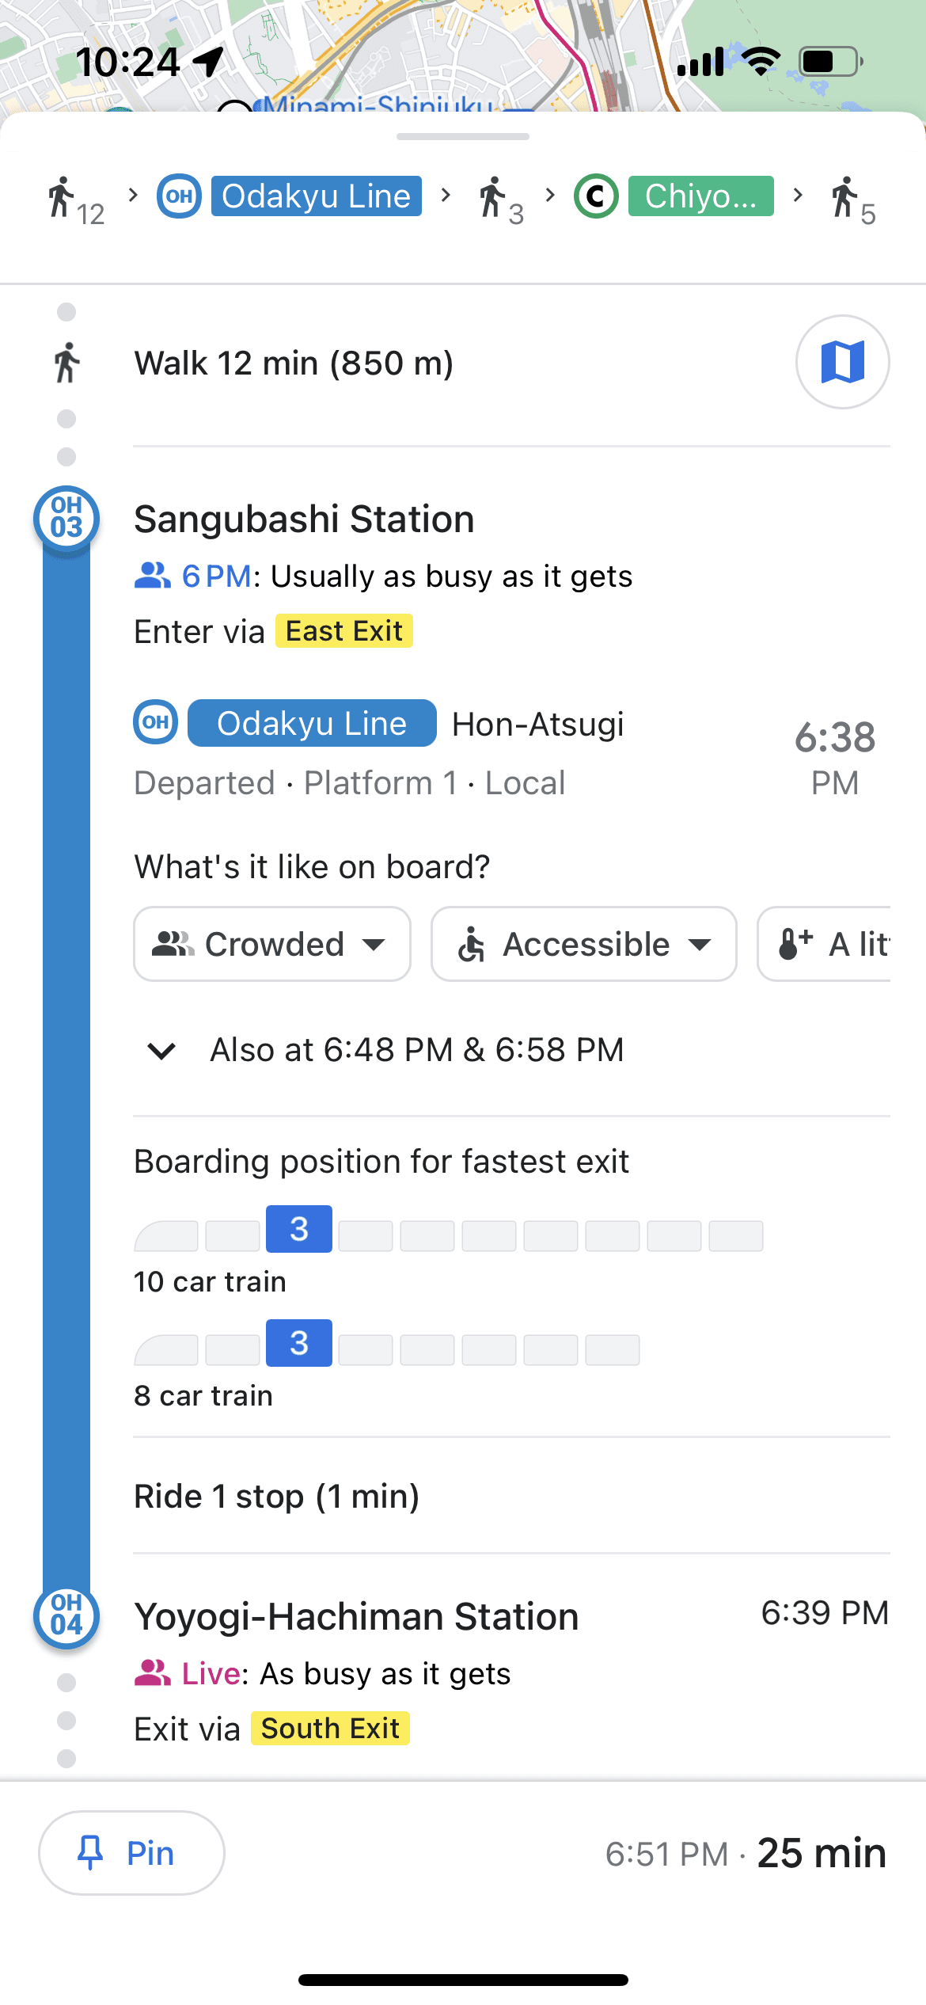926x2005 pixels.
Task: Open the Accessible dropdown
Action: [583, 944]
